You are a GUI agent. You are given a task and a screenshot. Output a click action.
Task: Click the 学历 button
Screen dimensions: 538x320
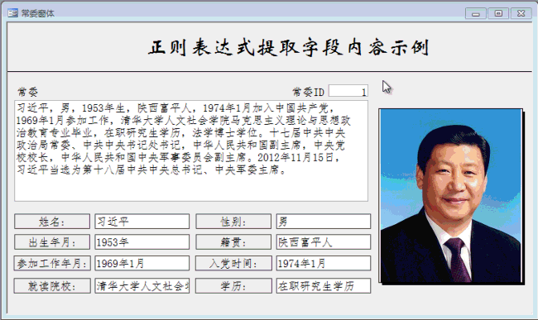(x=233, y=286)
